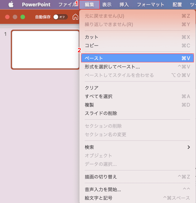Image resolution: width=196 pixels, height=203 pixels.
Task: Toggle the 自動保存 switch
Action: 60,17
